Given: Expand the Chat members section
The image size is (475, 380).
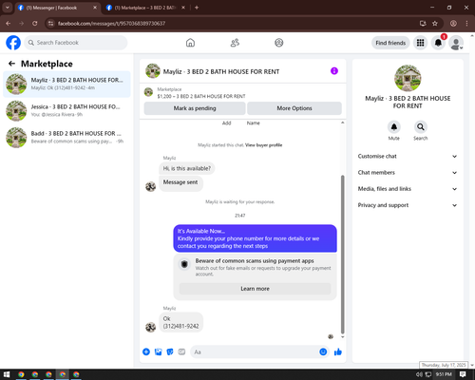Looking at the screenshot, I should click(x=408, y=173).
